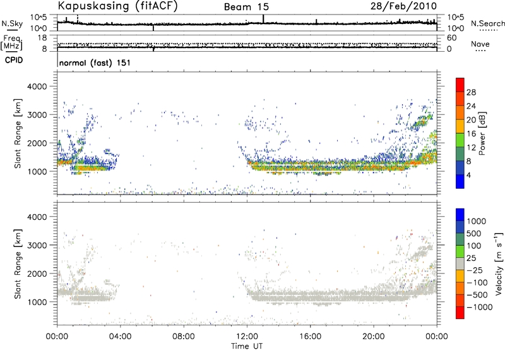The width and height of the screenshot is (505, 350).
Task: Click the -25 tick on velocity colorbar
Action: tap(475, 270)
